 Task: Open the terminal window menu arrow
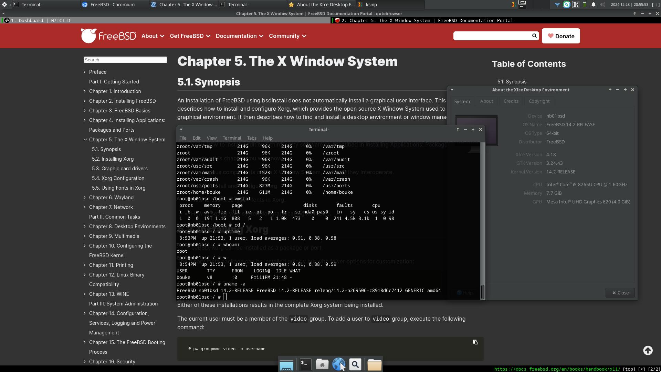tap(181, 129)
